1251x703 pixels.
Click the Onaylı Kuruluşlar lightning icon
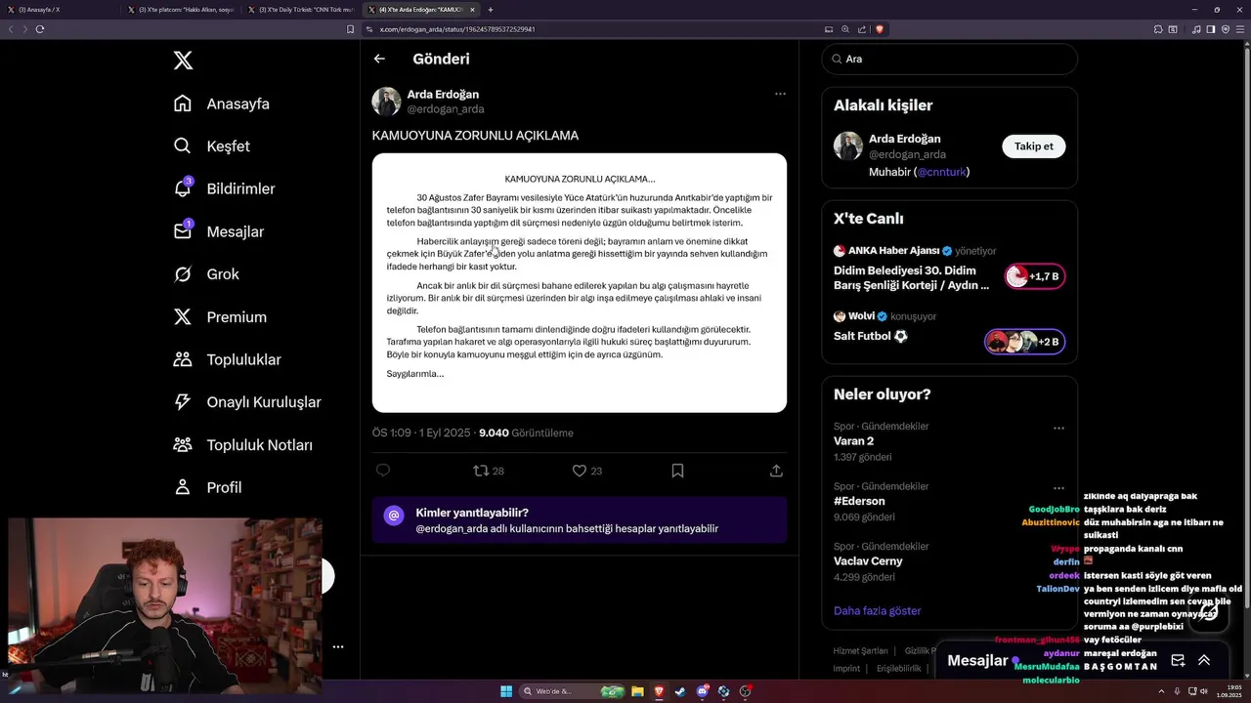point(183,402)
